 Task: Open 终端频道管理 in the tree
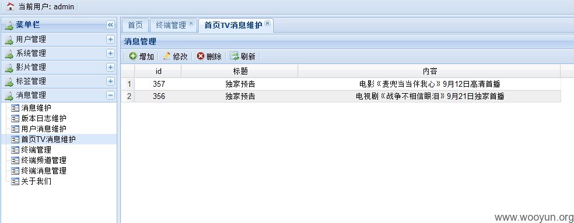[44, 160]
